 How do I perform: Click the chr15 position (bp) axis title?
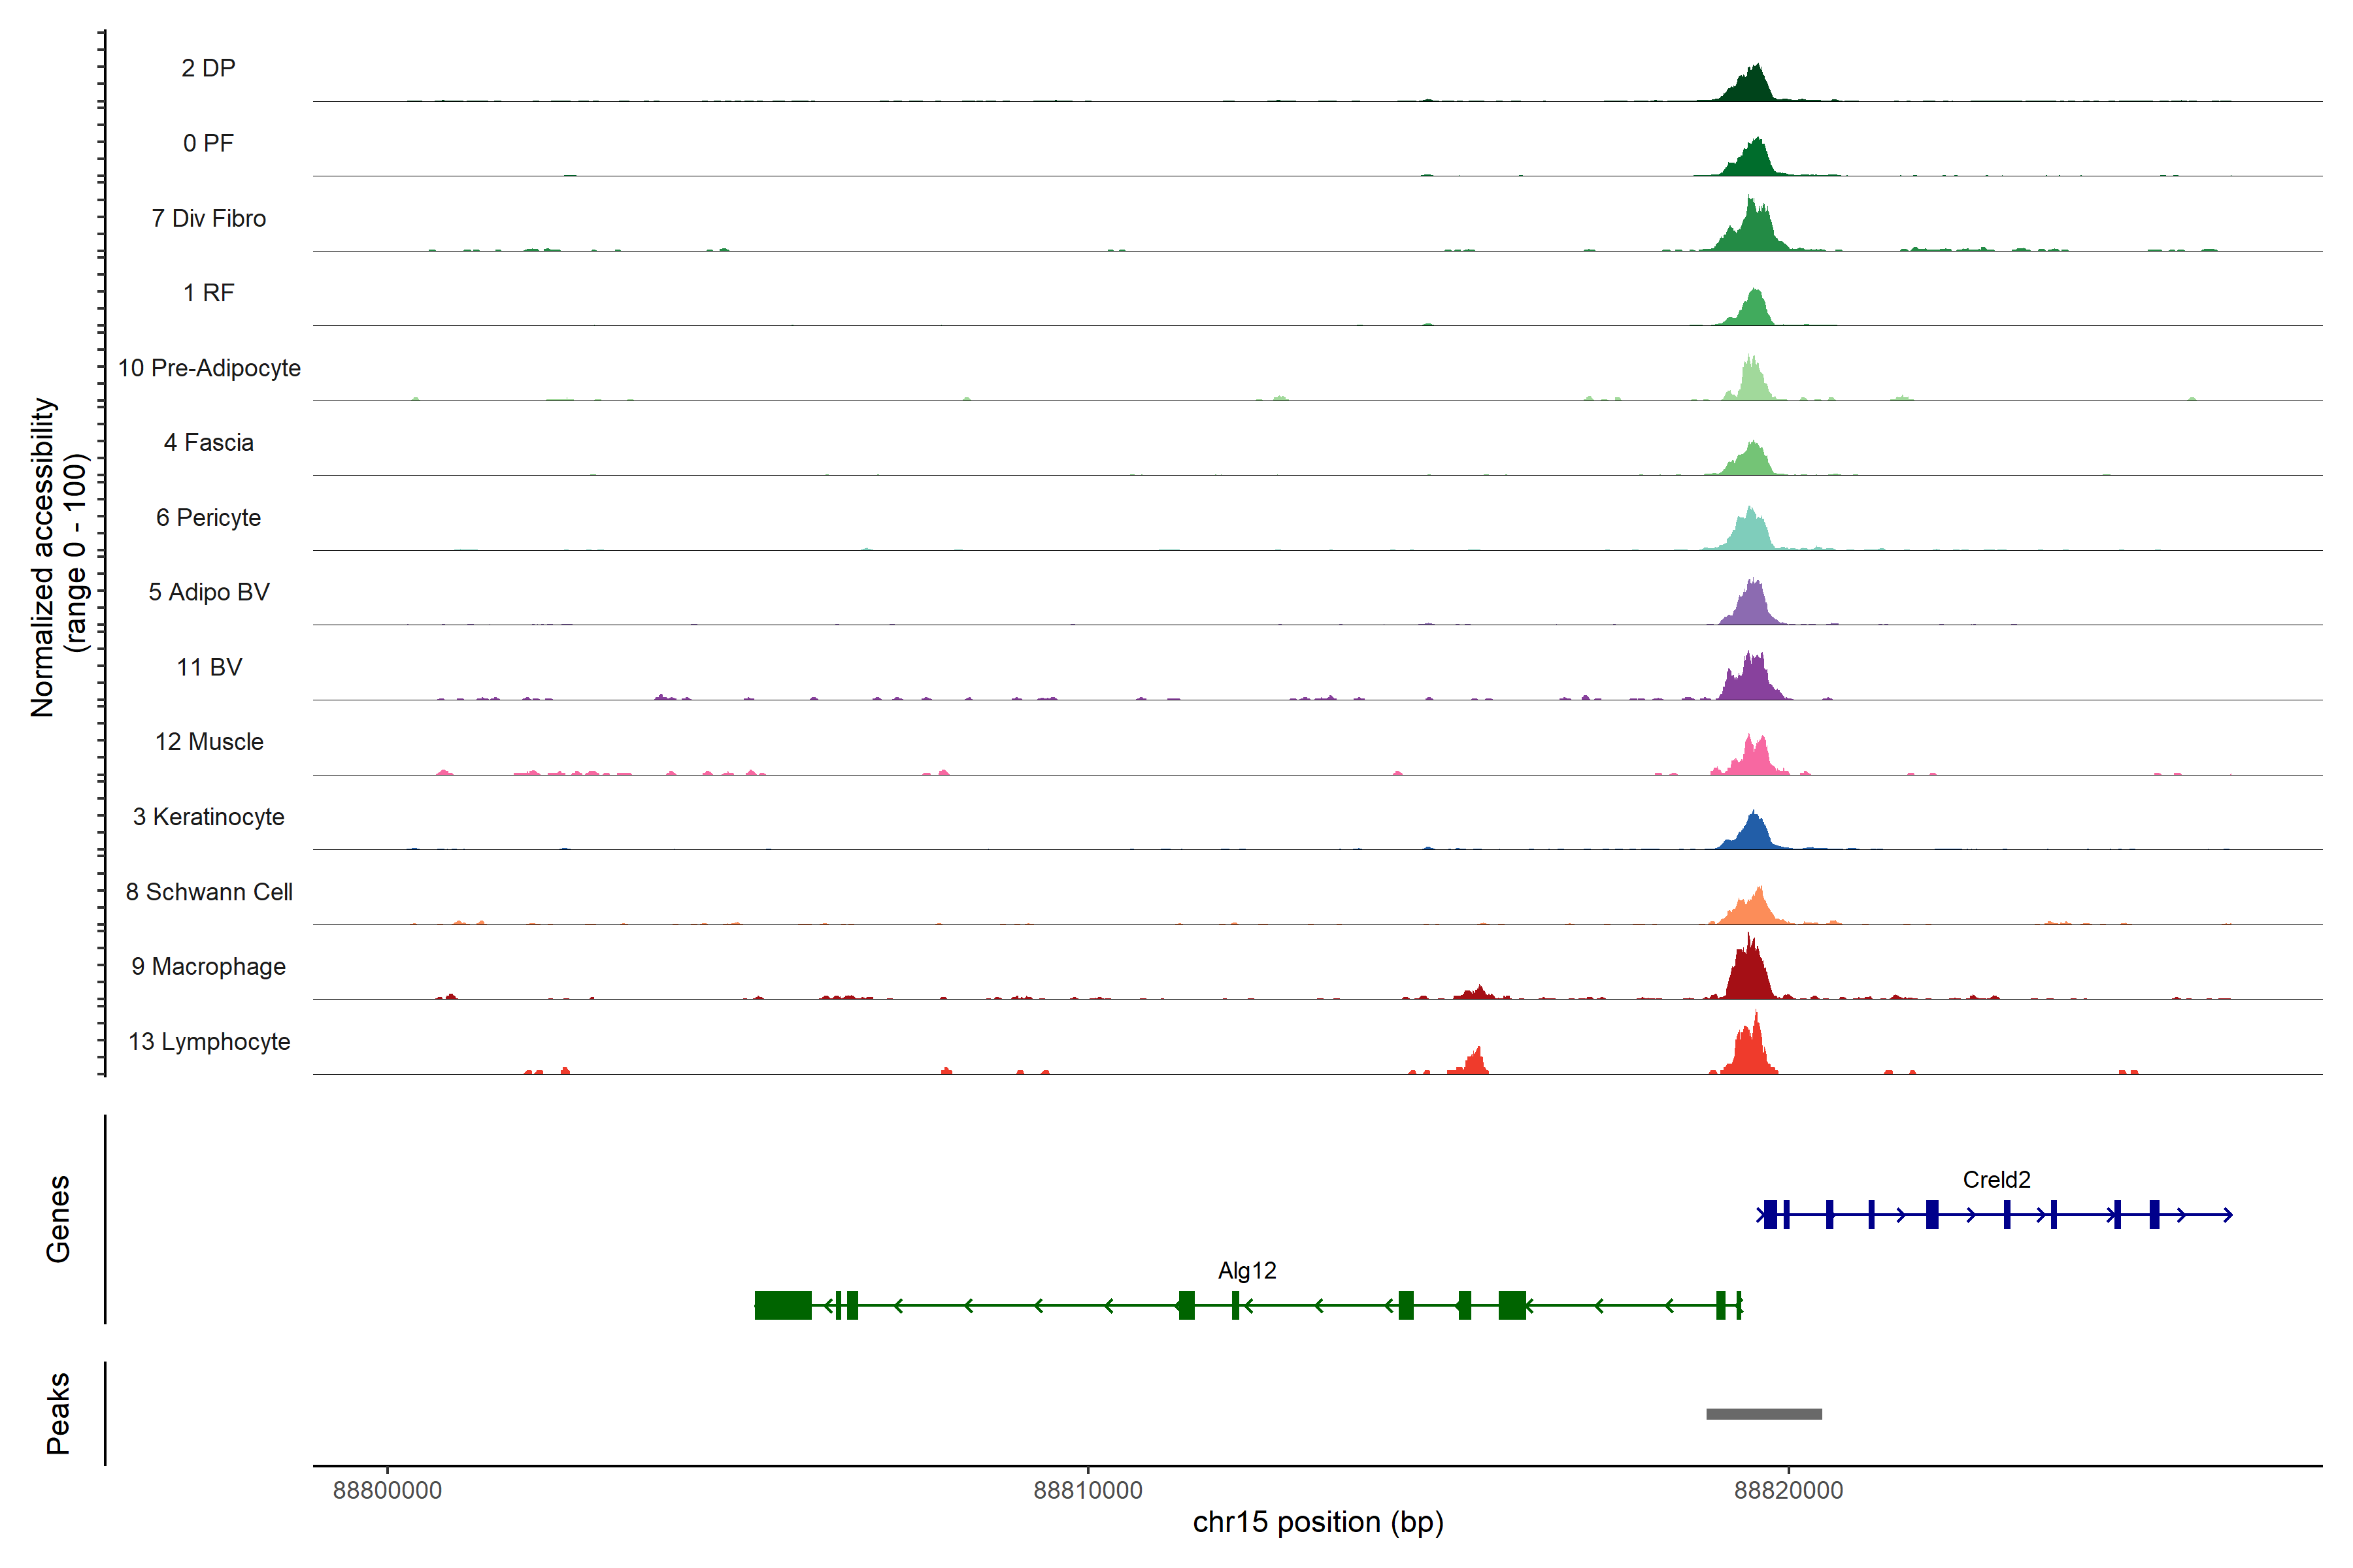tap(1318, 1522)
